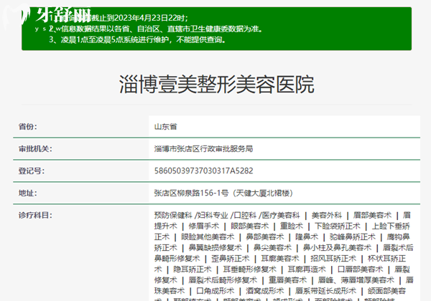Click the notice line about 卫生健康委数据为准
Screen dimensions: 431x301
tap(156, 29)
